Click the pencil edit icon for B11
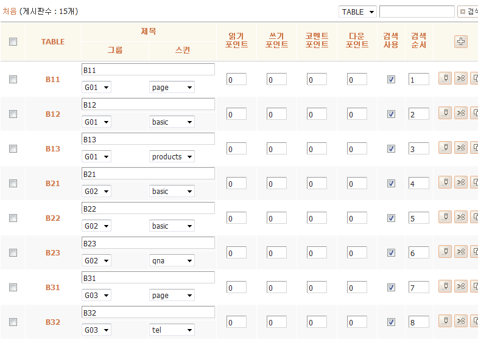Screen dimensions: 478x340 point(445,78)
